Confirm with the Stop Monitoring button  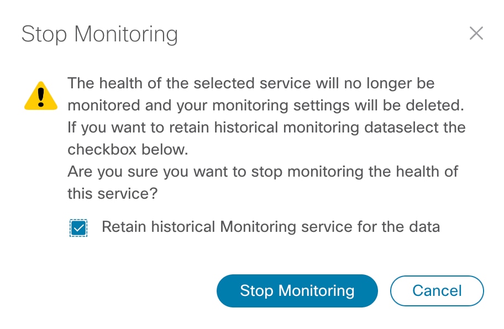[297, 291]
